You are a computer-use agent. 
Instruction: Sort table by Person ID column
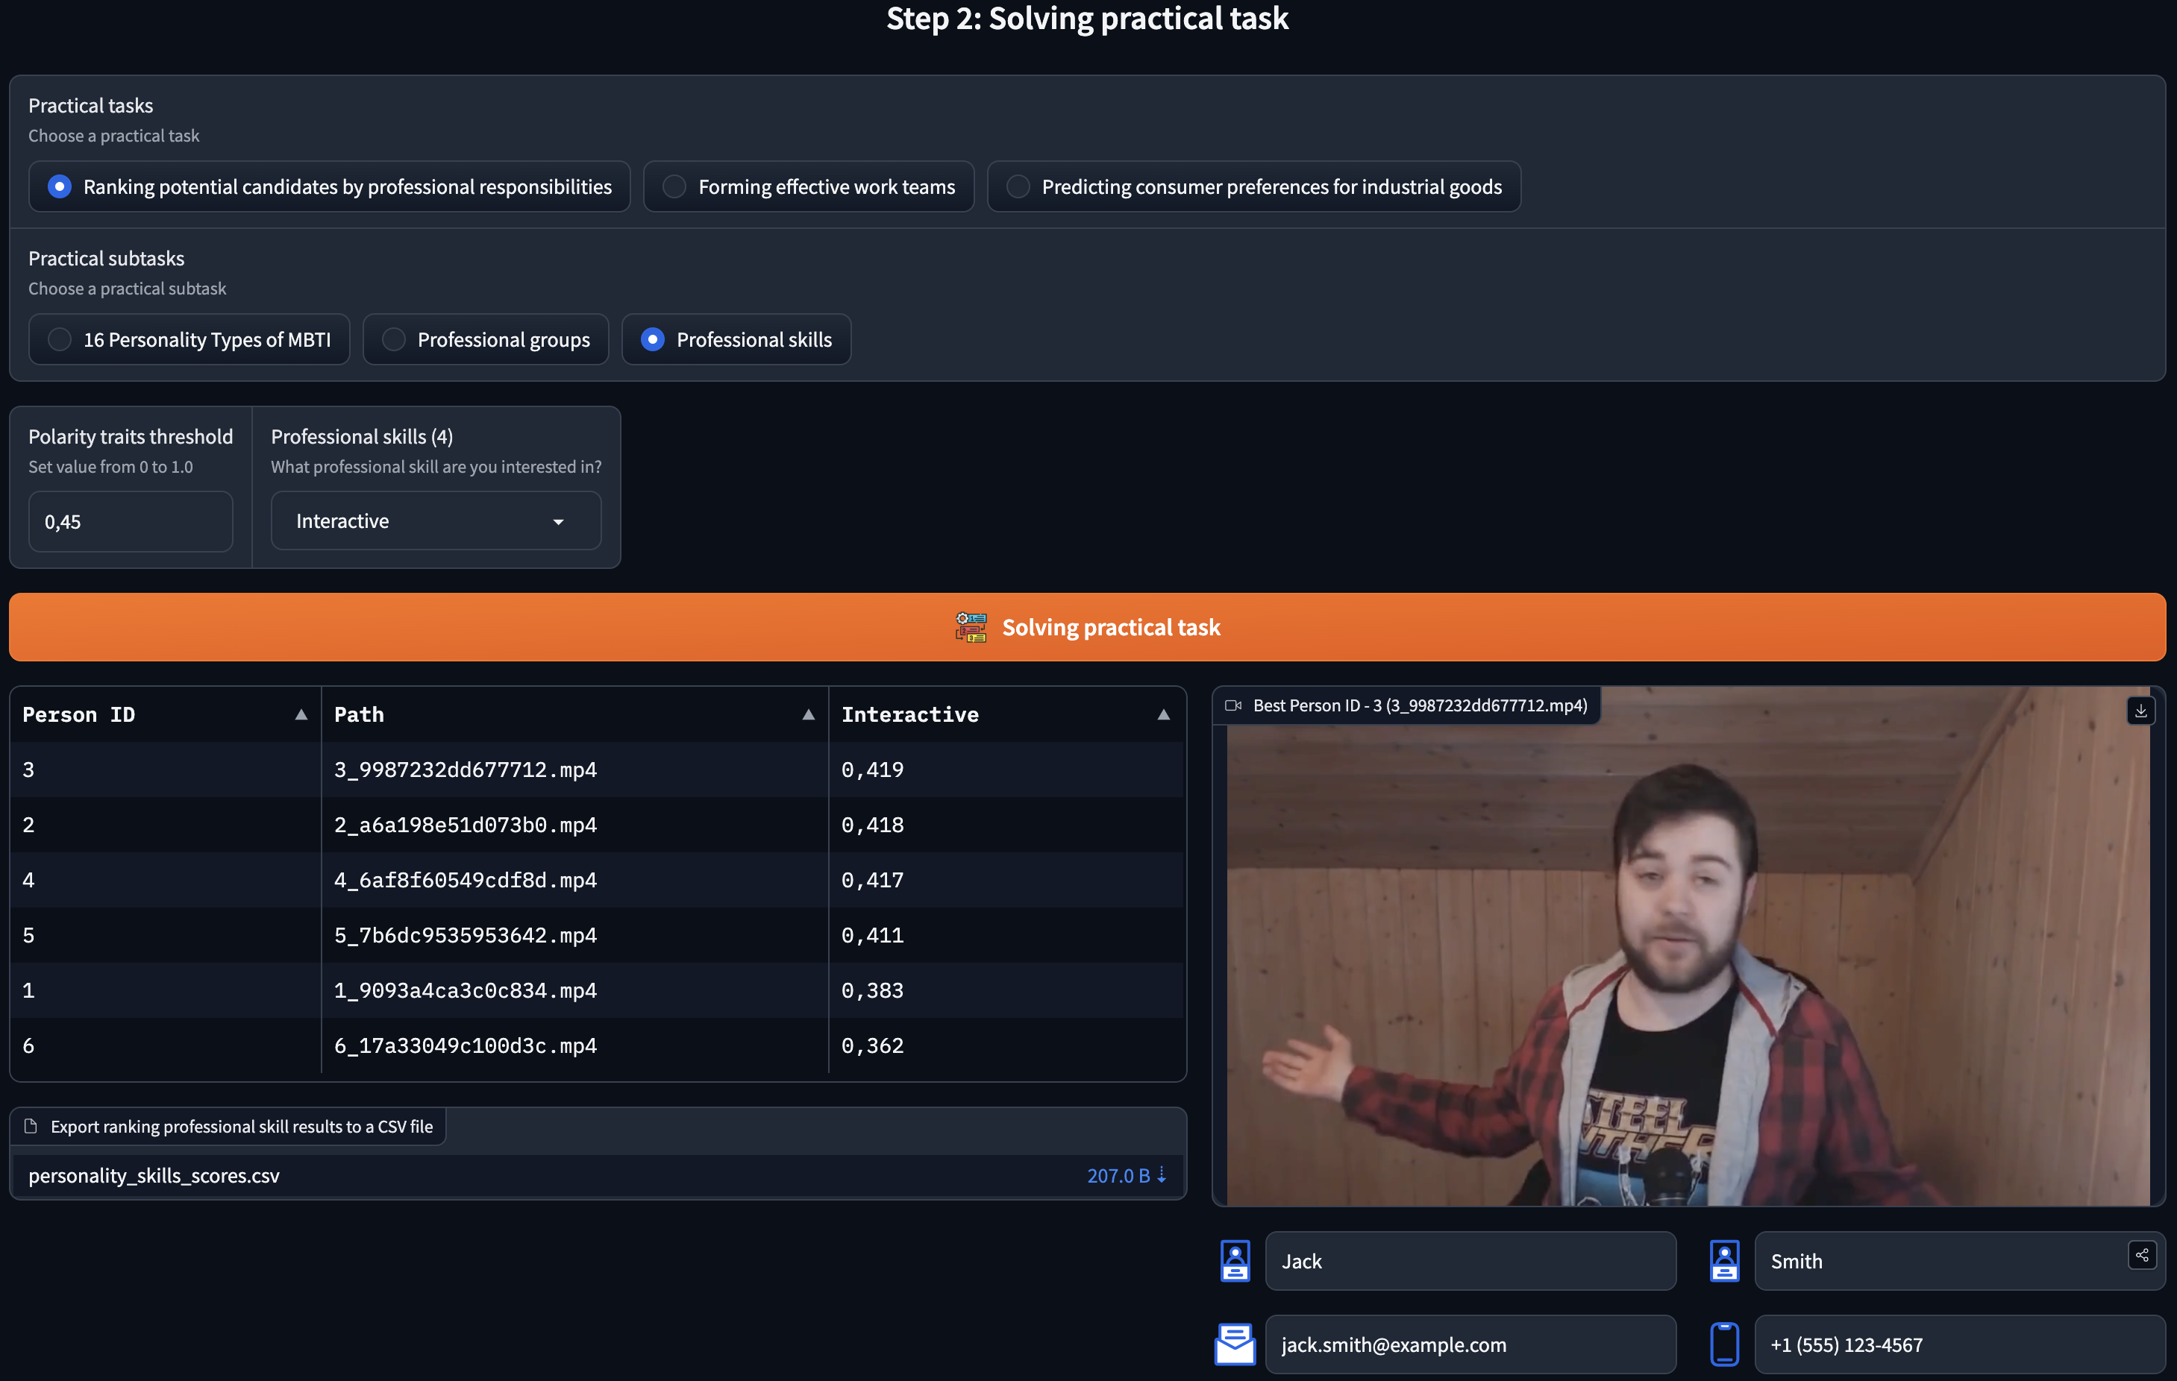tap(301, 715)
